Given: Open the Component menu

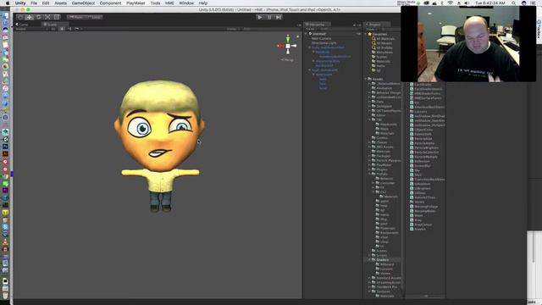Looking at the screenshot, I should tap(110, 3).
